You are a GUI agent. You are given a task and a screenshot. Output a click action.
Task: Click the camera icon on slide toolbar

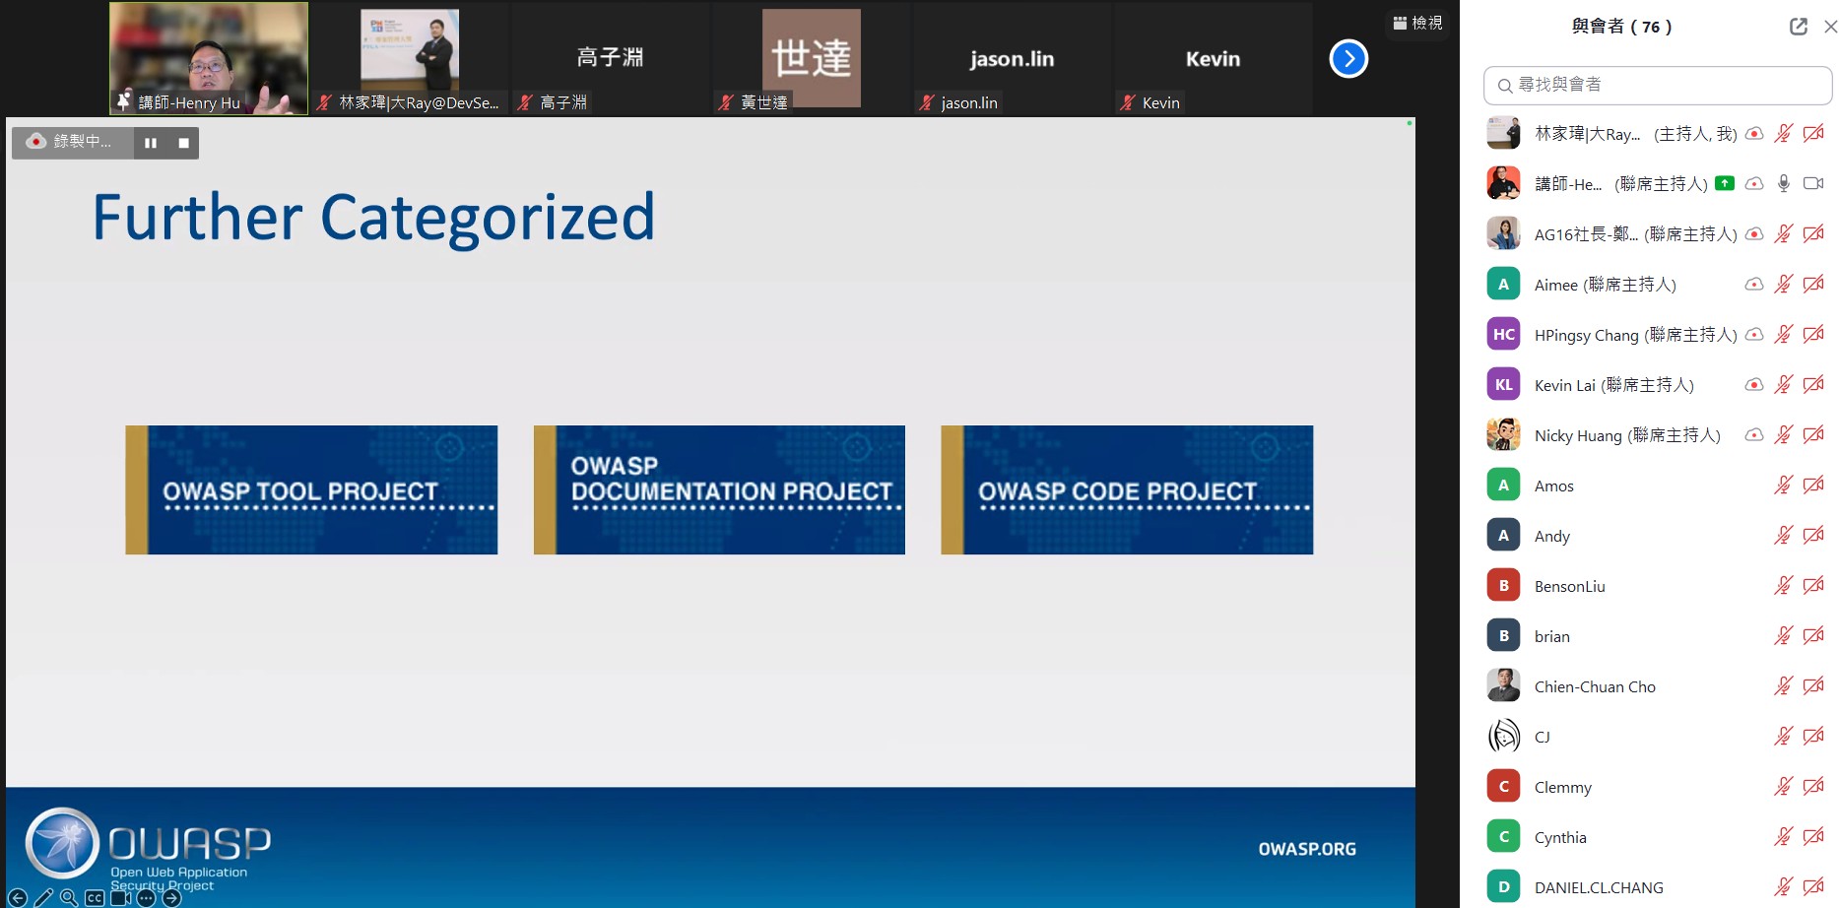point(121,897)
